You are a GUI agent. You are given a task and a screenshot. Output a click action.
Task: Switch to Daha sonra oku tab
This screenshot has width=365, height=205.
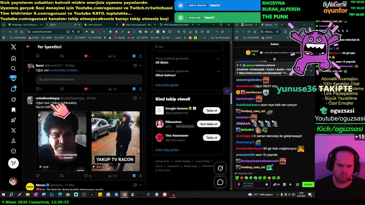(101, 25)
